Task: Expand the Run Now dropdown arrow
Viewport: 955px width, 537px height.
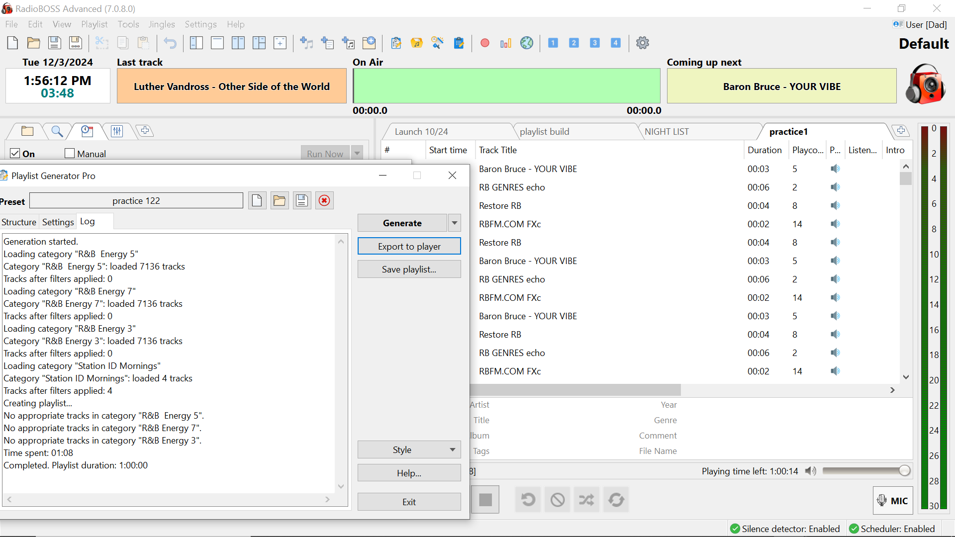Action: [358, 154]
